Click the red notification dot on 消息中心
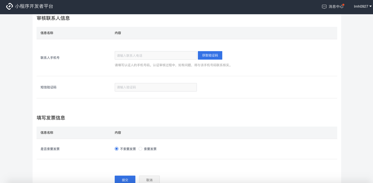Image resolution: width=373 pixels, height=183 pixels. pyautogui.click(x=343, y=5)
